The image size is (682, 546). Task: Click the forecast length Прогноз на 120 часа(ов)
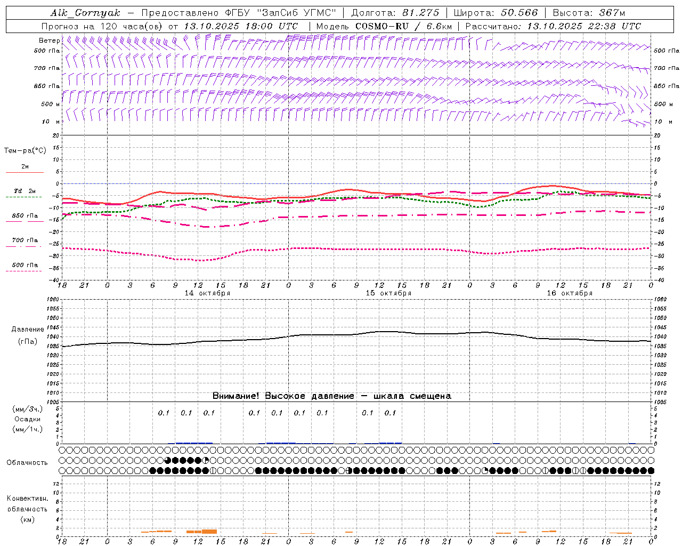pos(103,26)
